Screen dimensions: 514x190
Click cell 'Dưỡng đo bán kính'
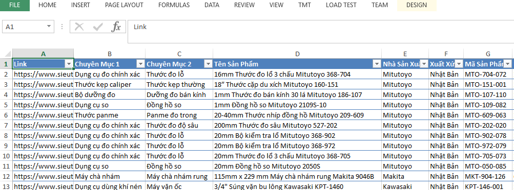(179, 95)
